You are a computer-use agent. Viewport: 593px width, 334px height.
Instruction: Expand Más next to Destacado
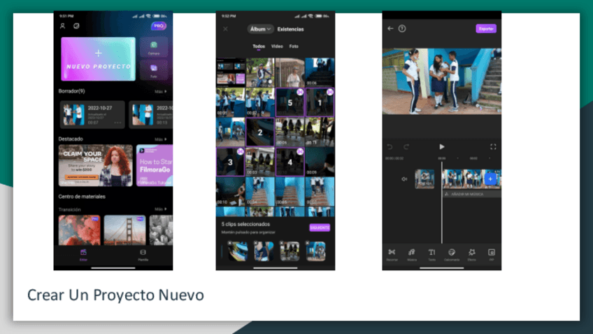[160, 139]
